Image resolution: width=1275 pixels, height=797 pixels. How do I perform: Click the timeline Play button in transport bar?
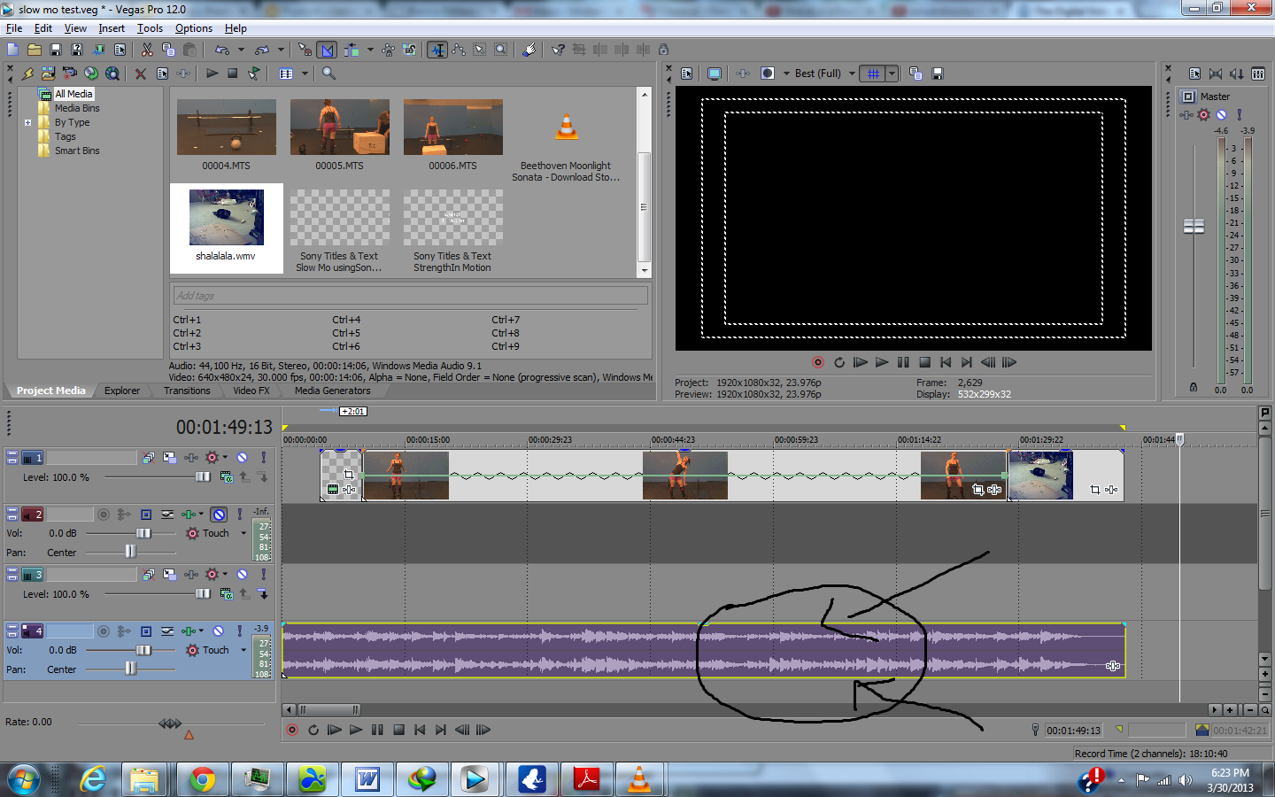356,731
